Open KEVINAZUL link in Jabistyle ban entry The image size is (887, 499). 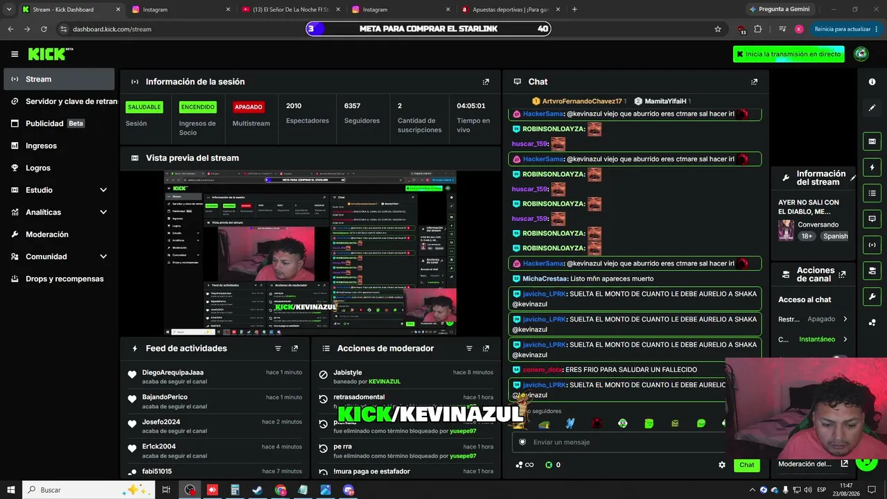pos(385,382)
